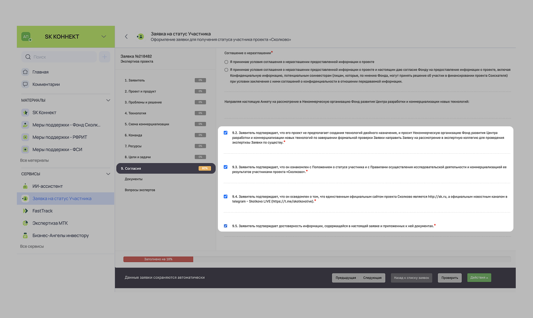Uncheck the 9.2 dual-use technology confirmation
Viewport: 533px width, 318px height.
225,133
